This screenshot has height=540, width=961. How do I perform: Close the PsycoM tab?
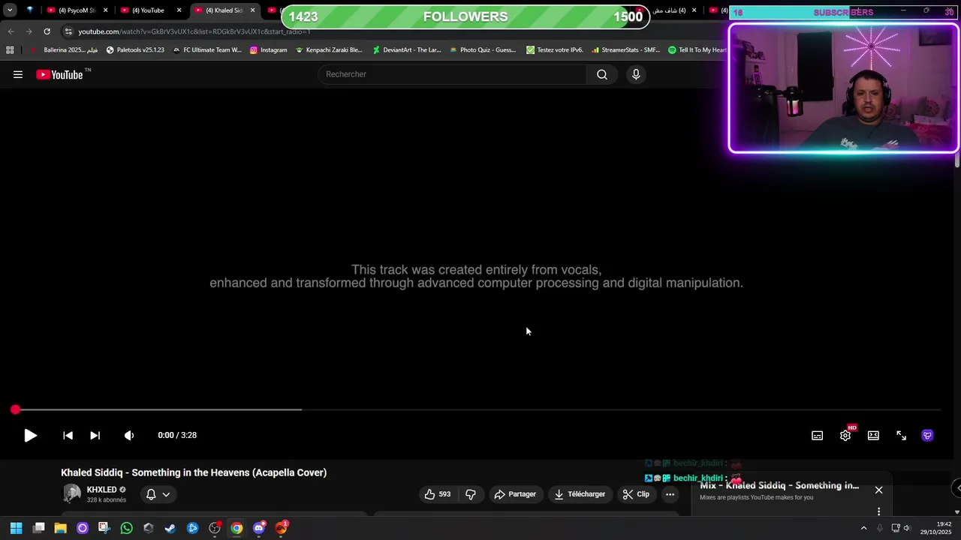pos(106,10)
